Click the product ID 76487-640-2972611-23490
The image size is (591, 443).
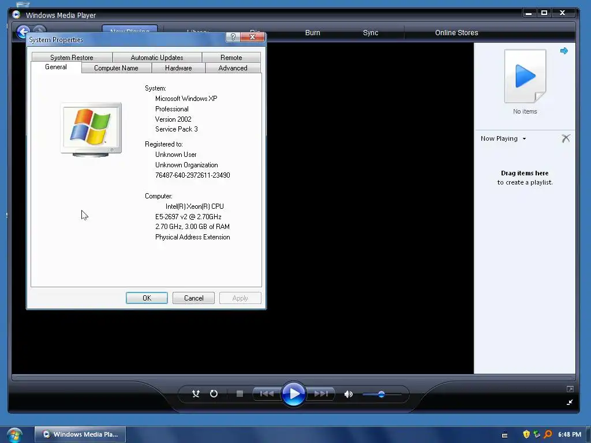tap(193, 175)
